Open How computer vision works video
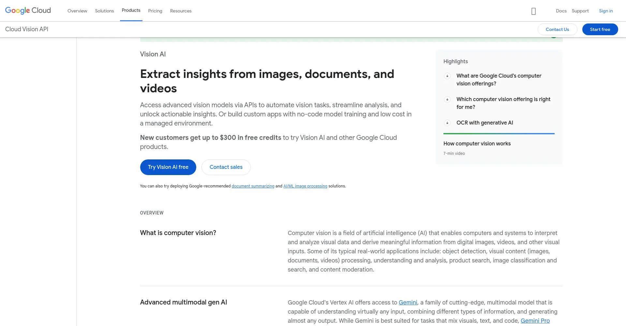This screenshot has height=326, width=626. coord(477,144)
